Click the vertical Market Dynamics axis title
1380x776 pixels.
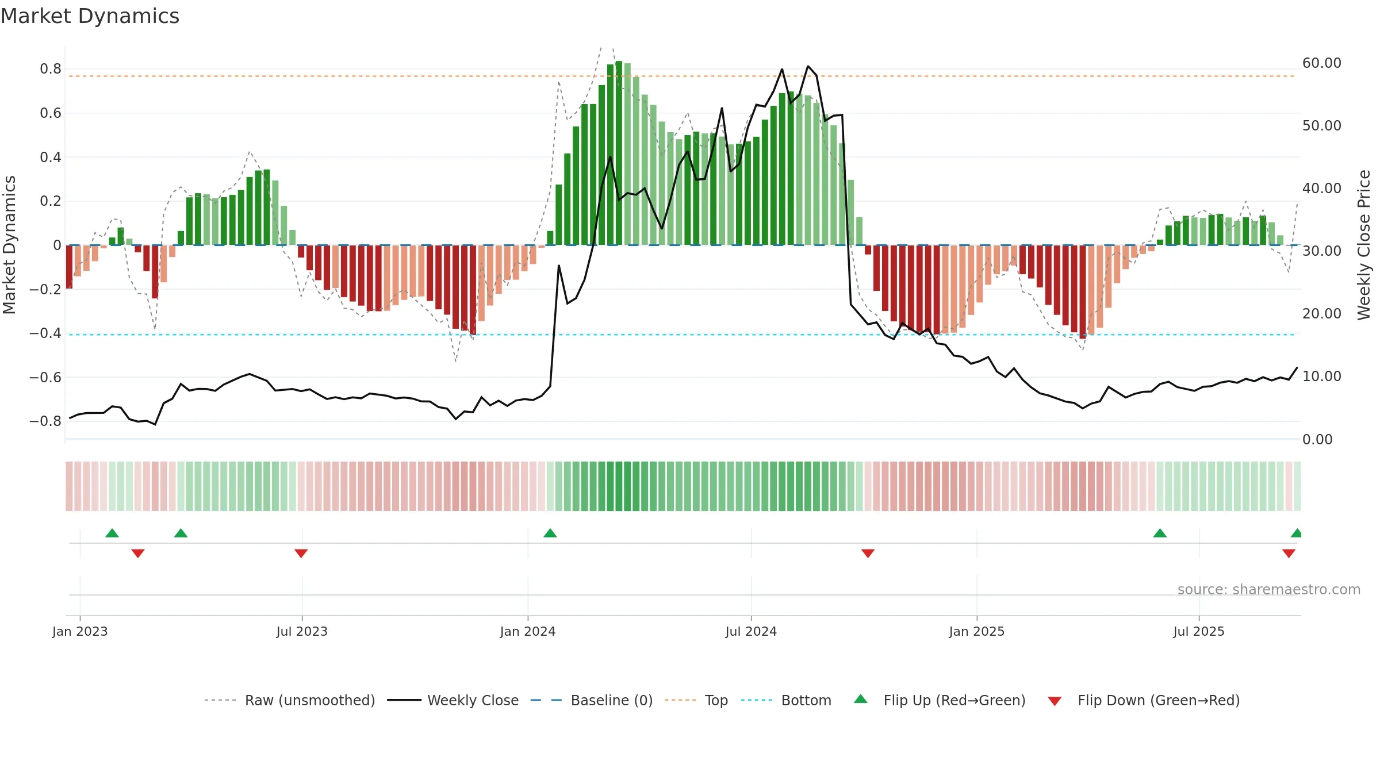[9, 245]
